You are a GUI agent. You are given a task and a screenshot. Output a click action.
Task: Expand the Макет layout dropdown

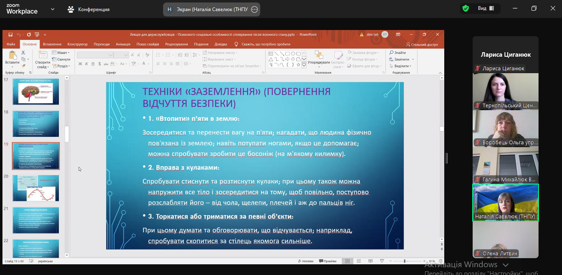click(61, 53)
